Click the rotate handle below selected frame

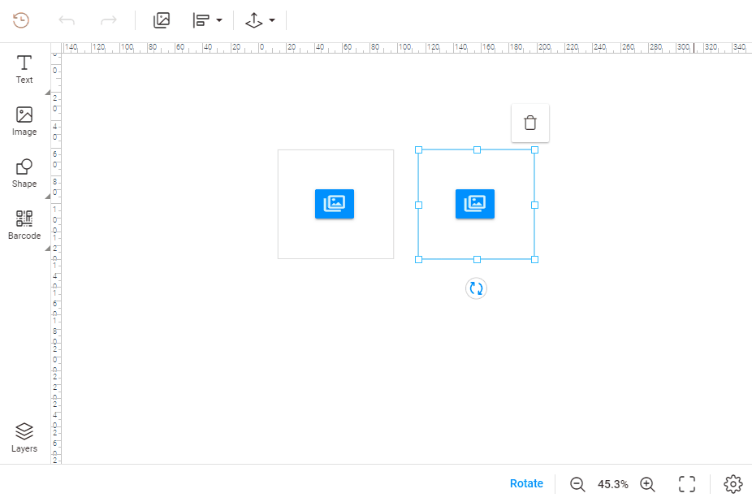pos(476,288)
